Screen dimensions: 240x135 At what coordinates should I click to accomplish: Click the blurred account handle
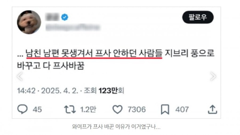[x=73, y=27]
